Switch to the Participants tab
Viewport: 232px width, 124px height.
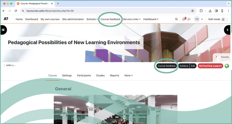click(x=84, y=76)
